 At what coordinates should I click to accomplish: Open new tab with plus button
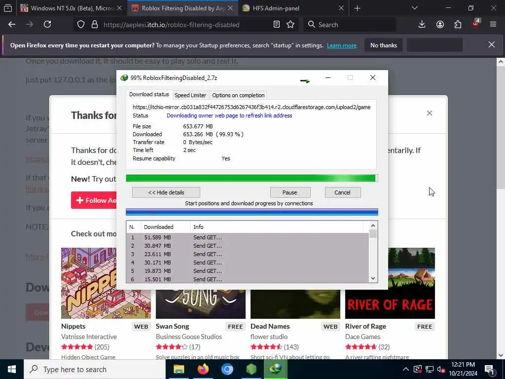pyautogui.click(x=357, y=8)
